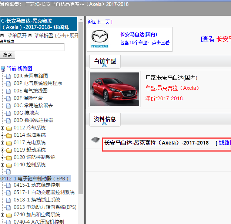Open the 长安马自达(国内) link
Viewport: 231px width, 224px height.
tap(138, 35)
